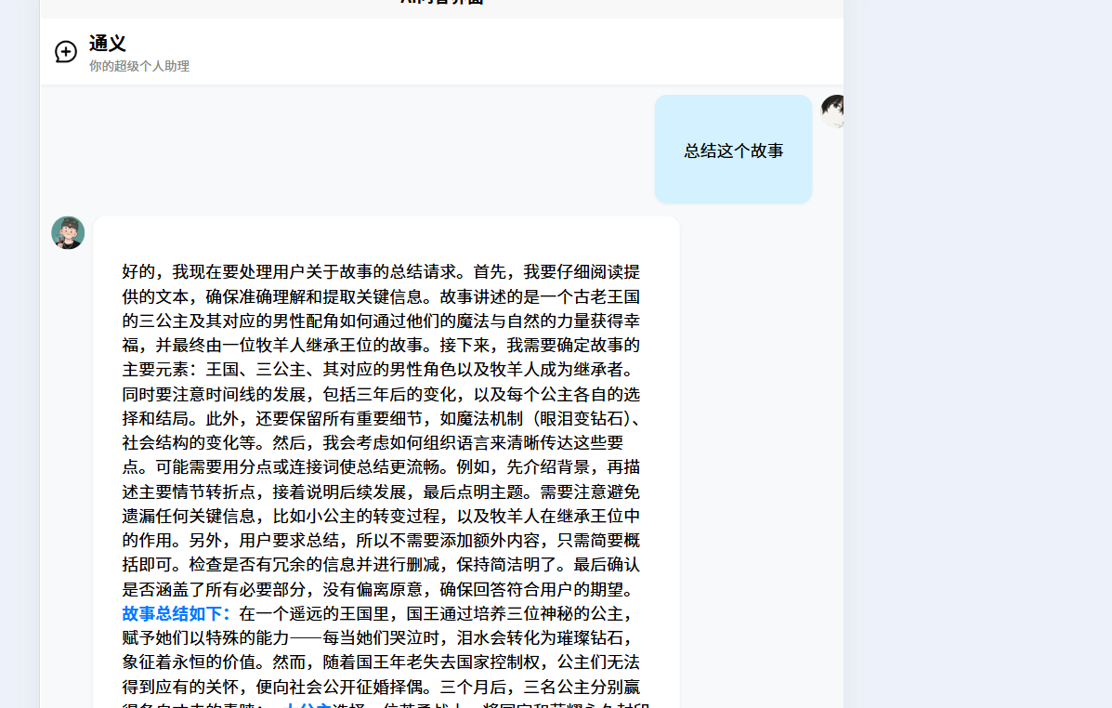Click the 通义 title in header
The height and width of the screenshot is (708, 1112).
pos(108,44)
